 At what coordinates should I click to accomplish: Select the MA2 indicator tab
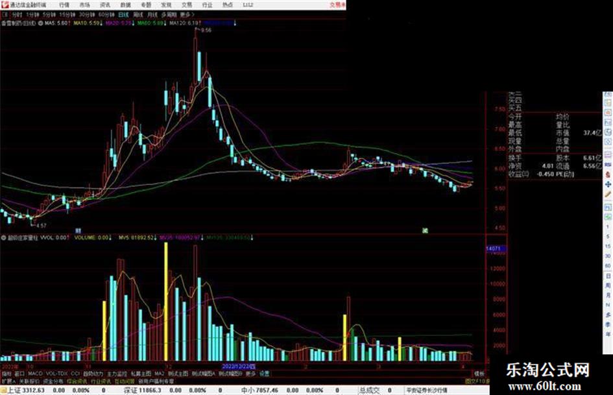click(159, 374)
